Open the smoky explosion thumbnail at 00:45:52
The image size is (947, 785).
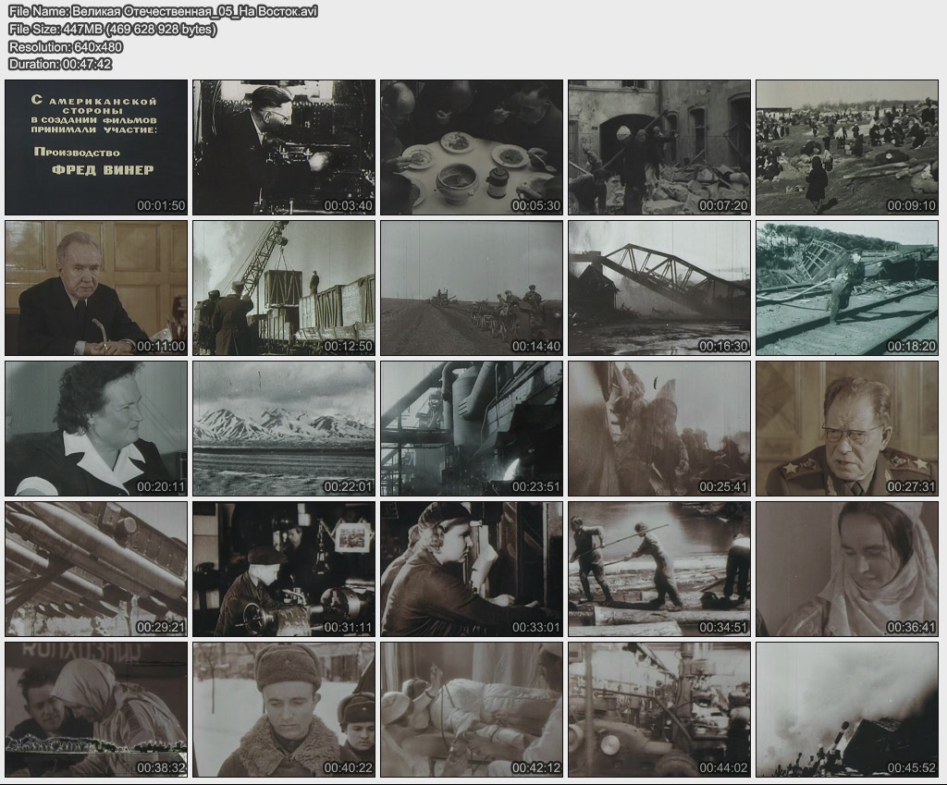tap(847, 709)
